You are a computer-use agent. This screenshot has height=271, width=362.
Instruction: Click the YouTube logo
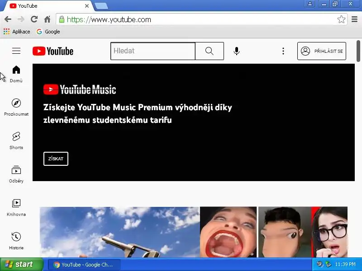coord(53,51)
